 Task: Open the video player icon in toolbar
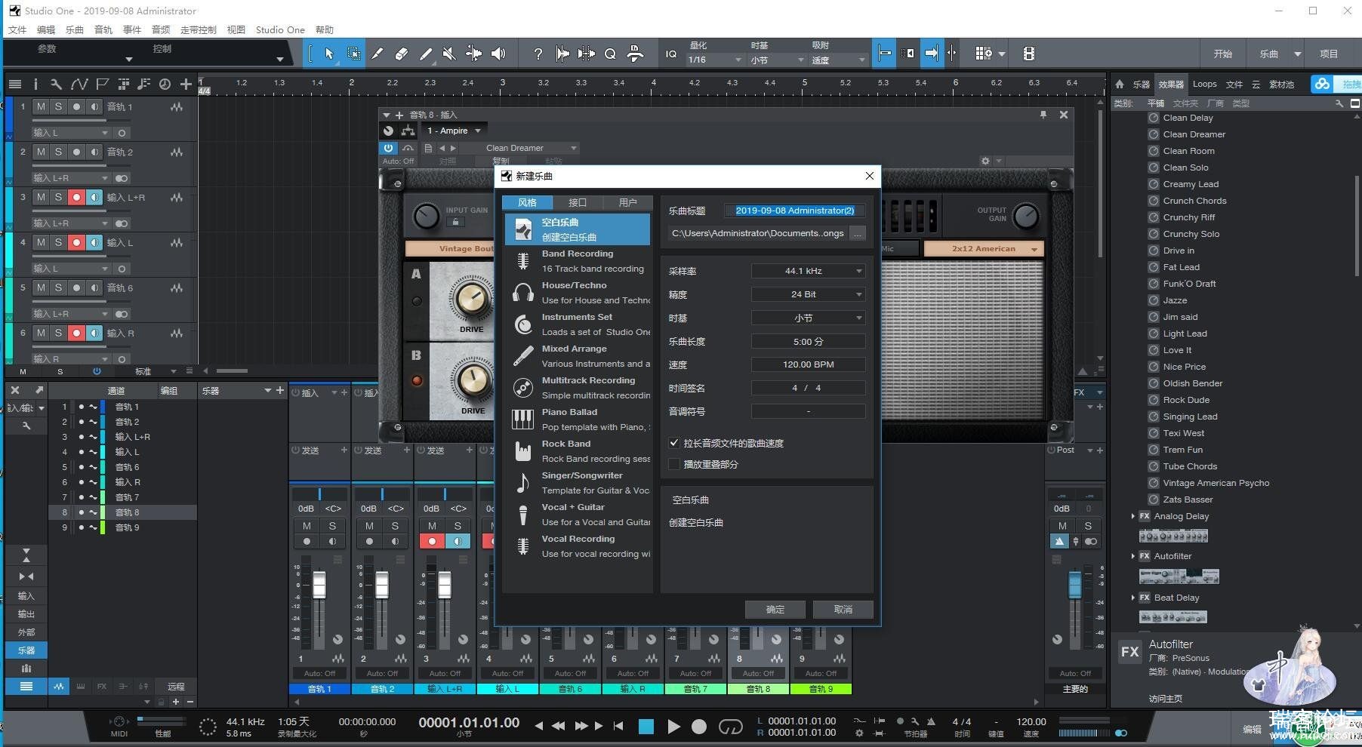[x=1028, y=54]
